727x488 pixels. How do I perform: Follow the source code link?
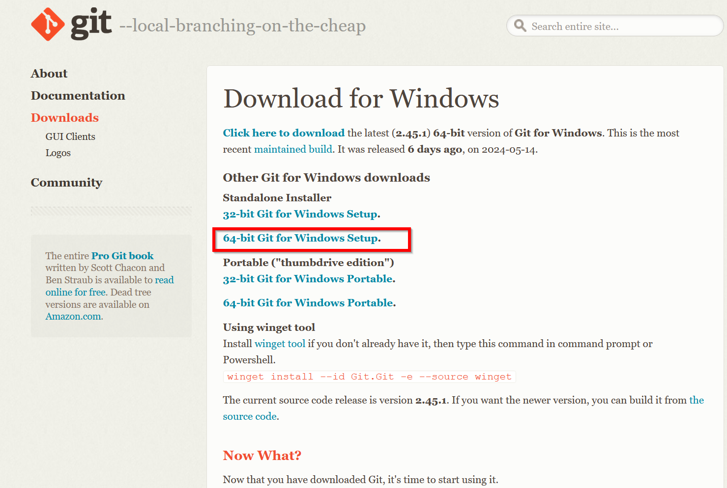pyautogui.click(x=464, y=408)
